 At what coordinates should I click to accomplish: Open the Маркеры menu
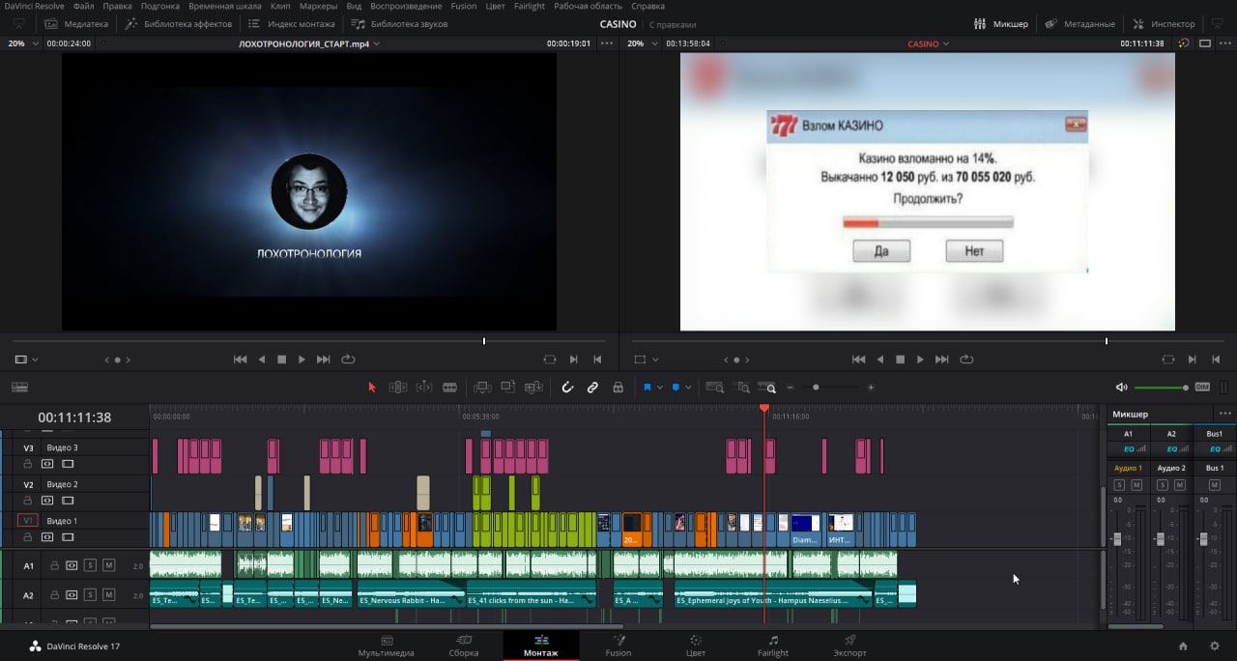(318, 6)
